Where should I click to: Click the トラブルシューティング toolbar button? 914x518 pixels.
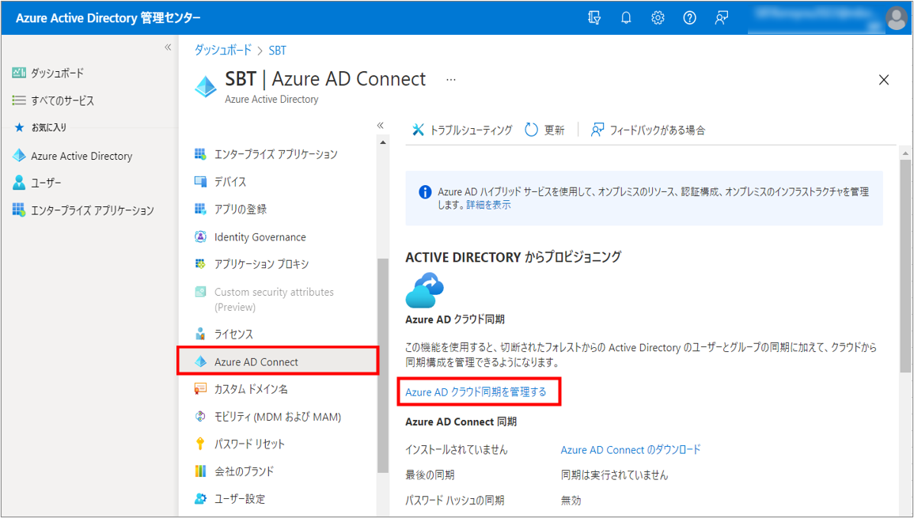click(462, 130)
